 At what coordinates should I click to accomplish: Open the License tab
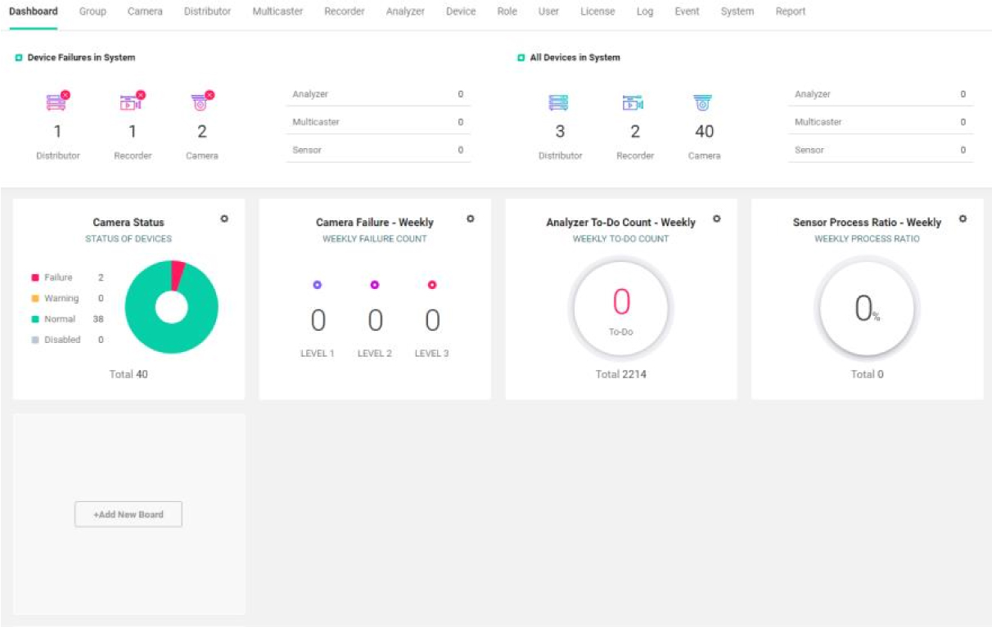(x=597, y=11)
